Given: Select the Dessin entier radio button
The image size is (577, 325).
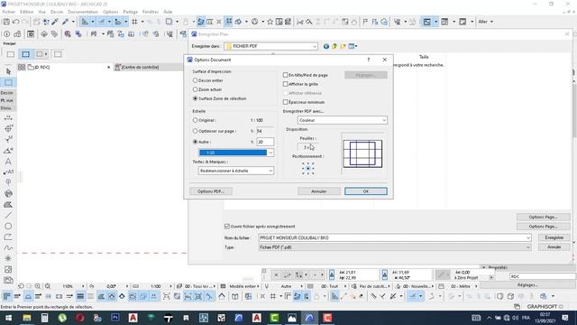Looking at the screenshot, I should point(196,80).
